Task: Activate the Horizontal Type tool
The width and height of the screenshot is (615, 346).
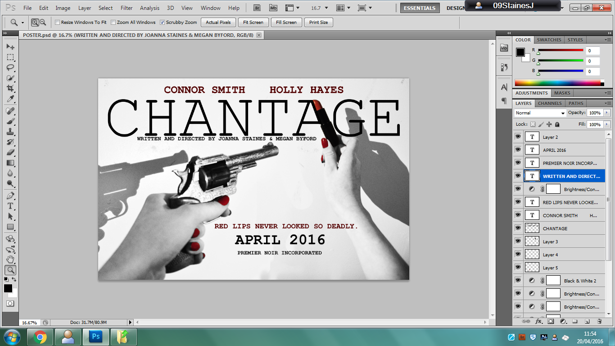Action: [x=10, y=205]
